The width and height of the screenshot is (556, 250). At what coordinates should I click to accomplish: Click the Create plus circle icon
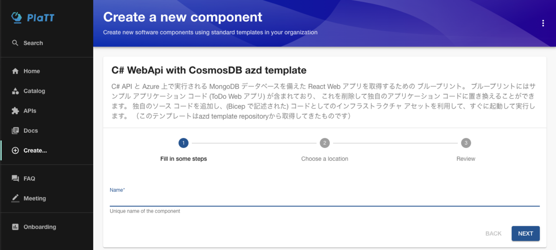pos(15,151)
